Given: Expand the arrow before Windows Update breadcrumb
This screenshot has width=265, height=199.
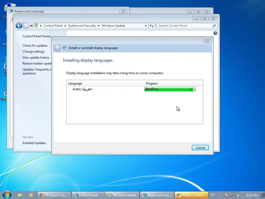Looking at the screenshot, I should point(99,26).
